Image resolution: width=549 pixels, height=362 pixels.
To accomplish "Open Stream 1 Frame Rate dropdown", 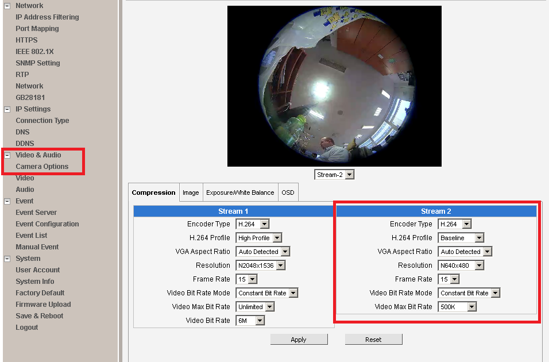I will (246, 279).
